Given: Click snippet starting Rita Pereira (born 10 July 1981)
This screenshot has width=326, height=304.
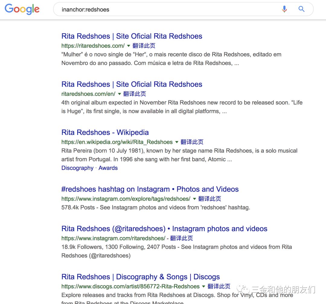Looking at the screenshot, I should click(x=179, y=155).
